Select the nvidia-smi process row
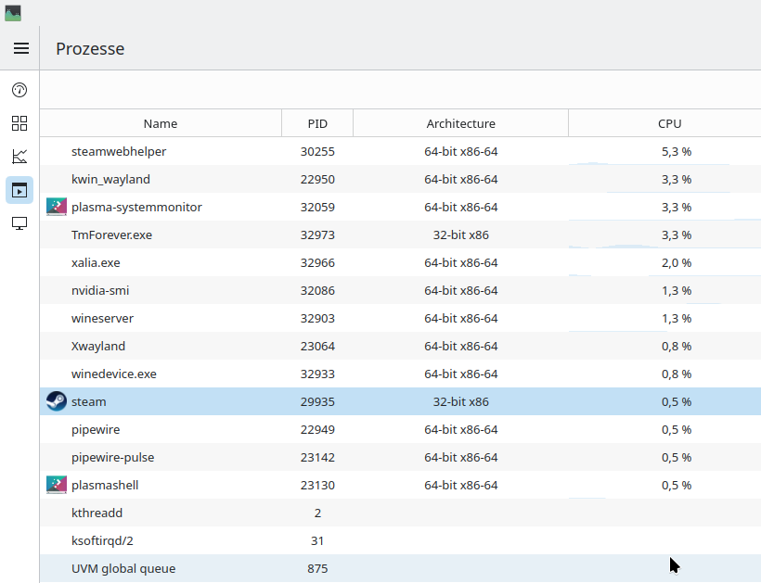 click(x=186, y=290)
